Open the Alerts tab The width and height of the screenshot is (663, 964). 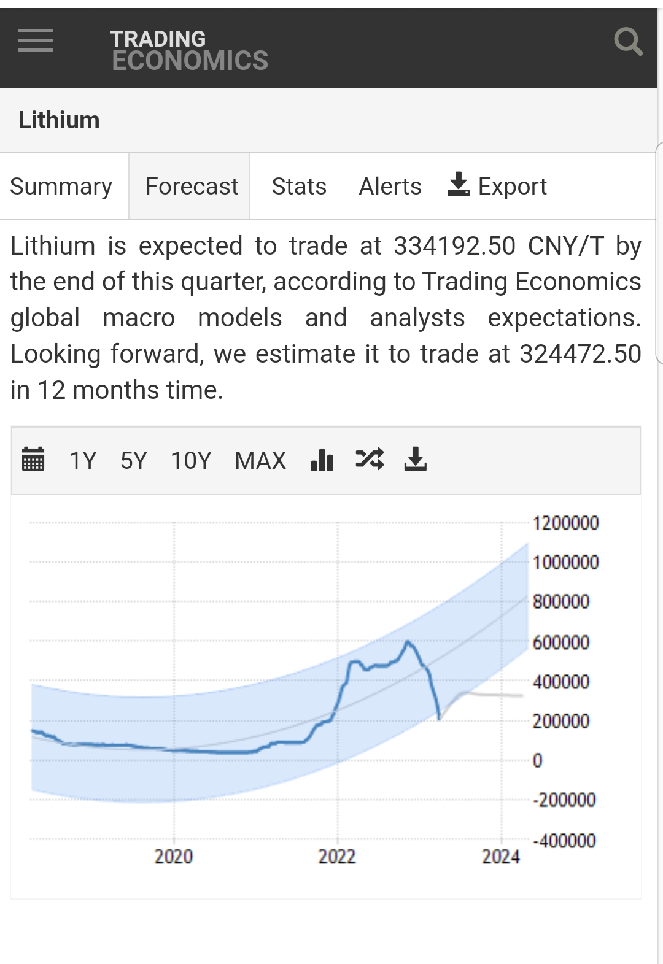tap(390, 187)
